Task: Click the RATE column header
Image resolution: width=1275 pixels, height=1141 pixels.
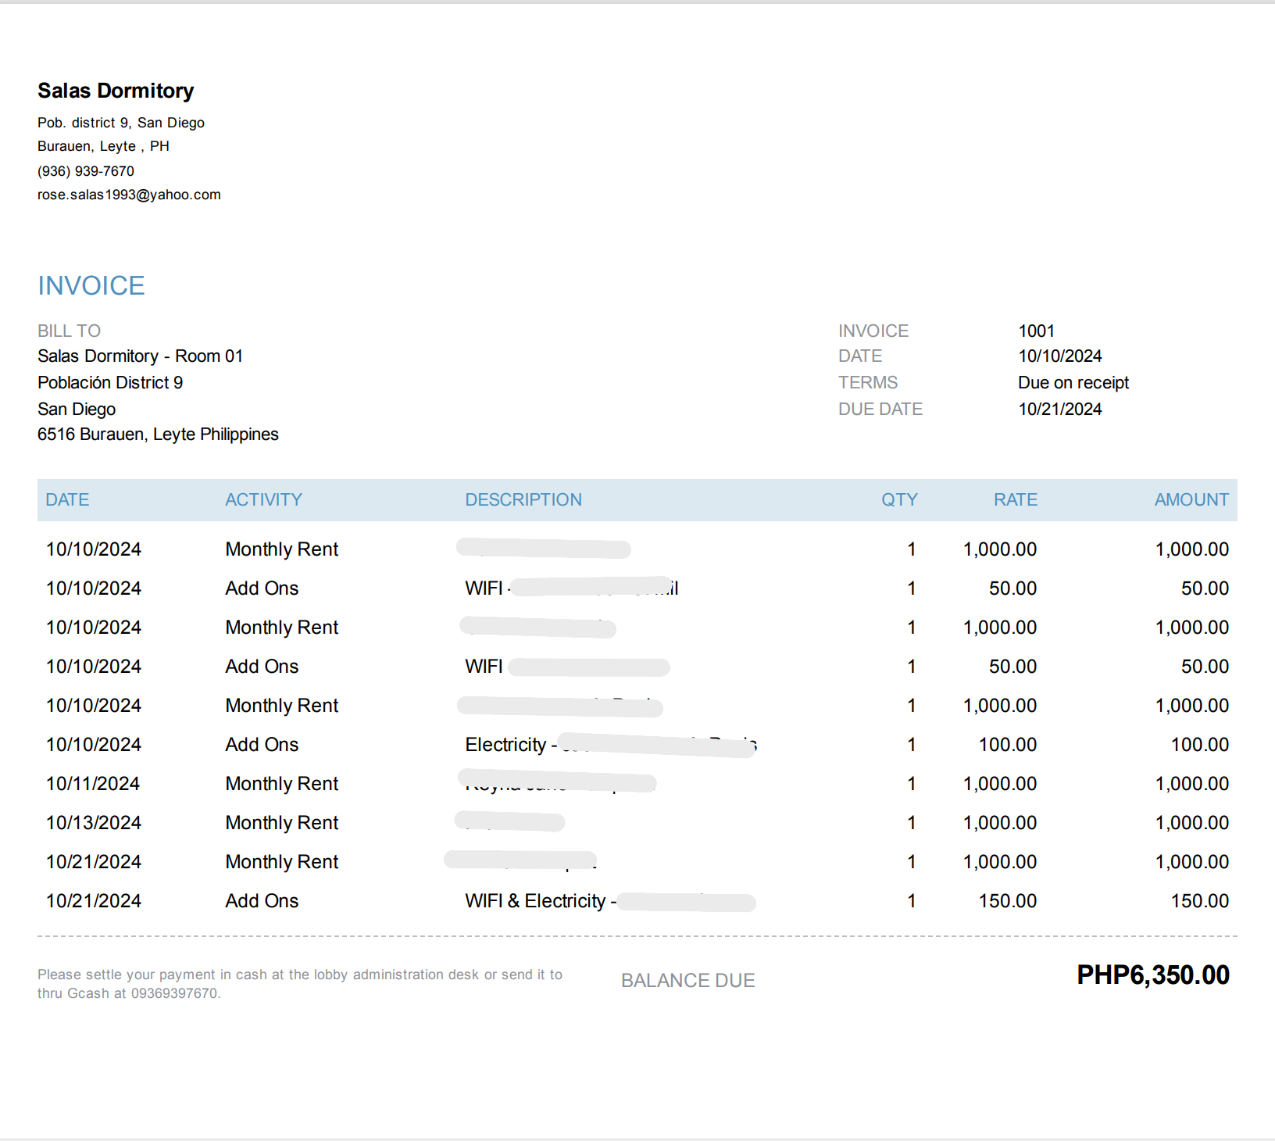Action: (x=1016, y=500)
